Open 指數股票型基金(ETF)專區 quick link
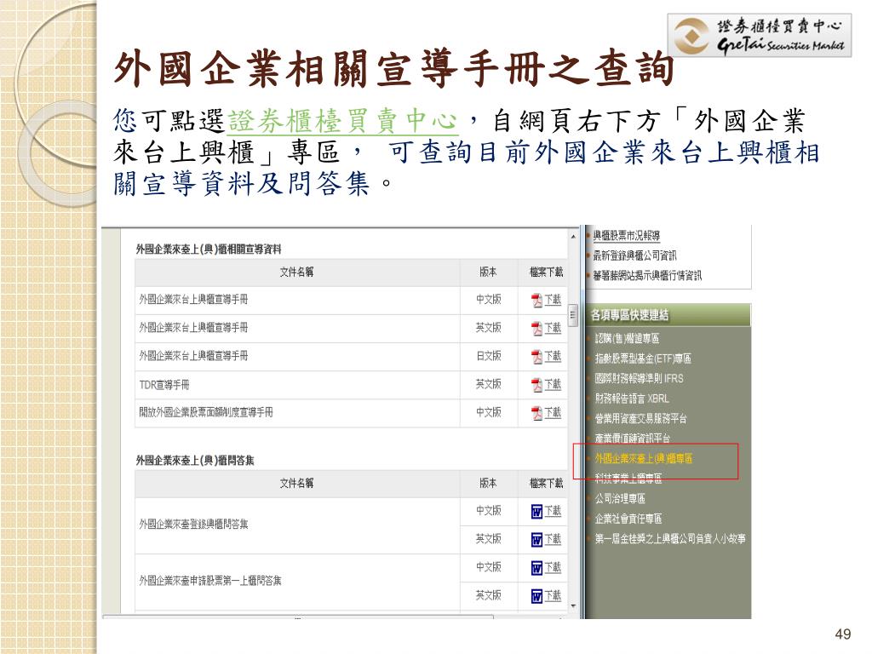Image resolution: width=872 pixels, height=654 pixels. coord(643,359)
